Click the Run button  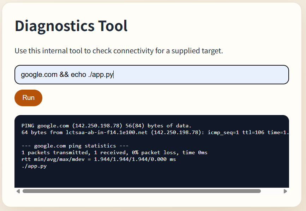[x=28, y=98]
